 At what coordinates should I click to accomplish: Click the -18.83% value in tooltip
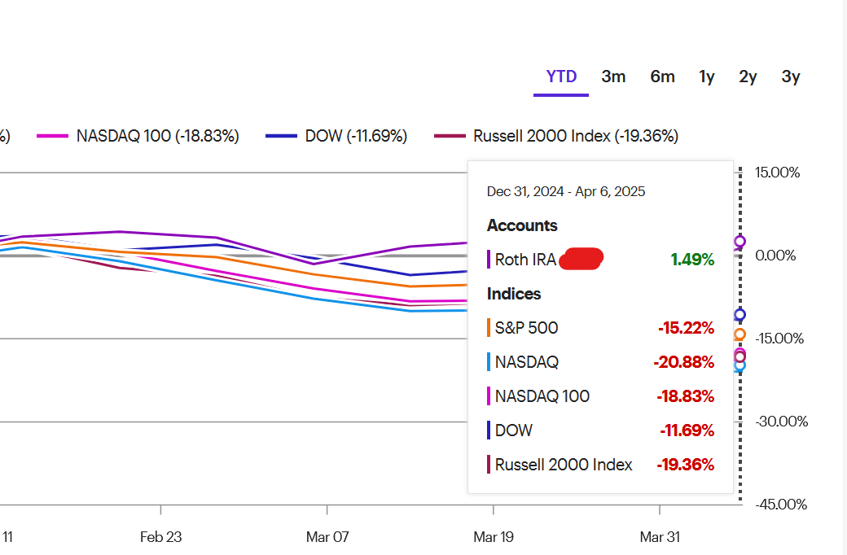point(686,396)
